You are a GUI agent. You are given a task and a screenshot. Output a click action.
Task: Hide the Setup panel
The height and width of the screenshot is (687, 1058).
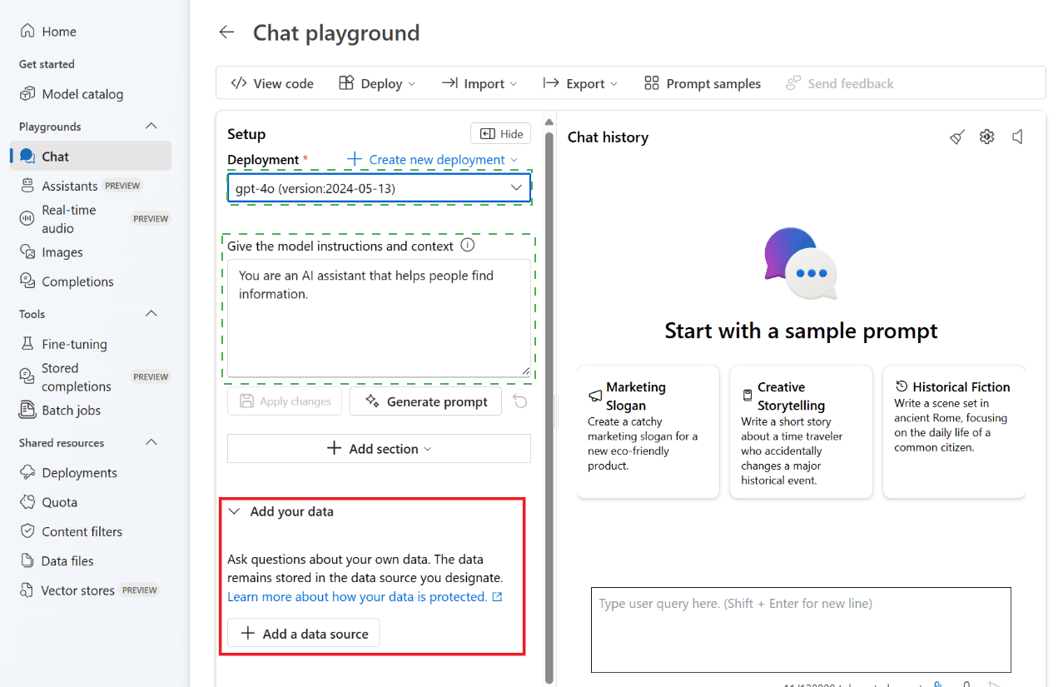[500, 134]
